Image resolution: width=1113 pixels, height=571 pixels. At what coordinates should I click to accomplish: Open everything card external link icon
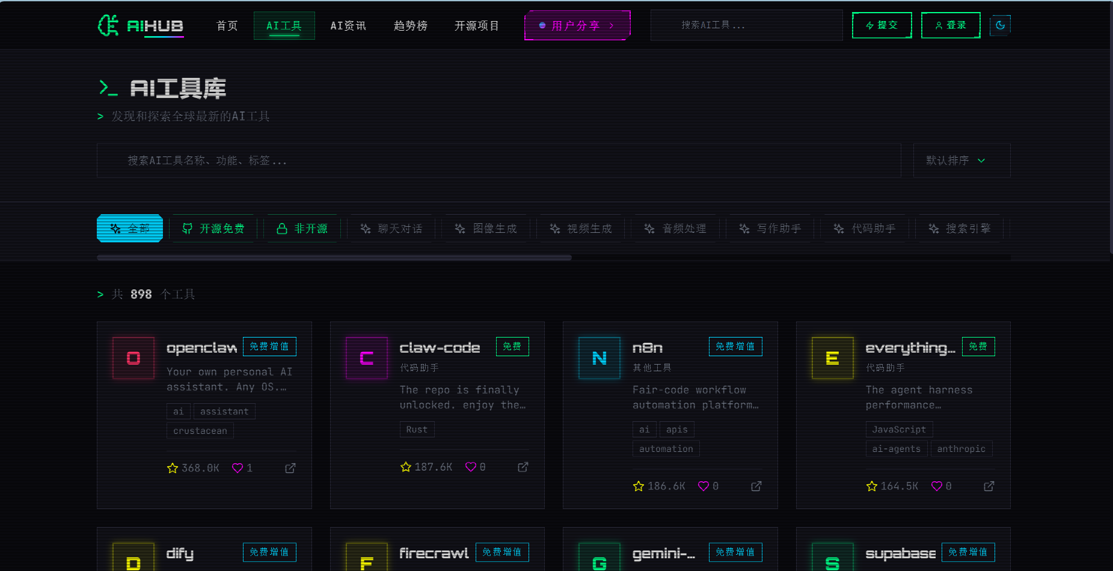click(x=989, y=486)
